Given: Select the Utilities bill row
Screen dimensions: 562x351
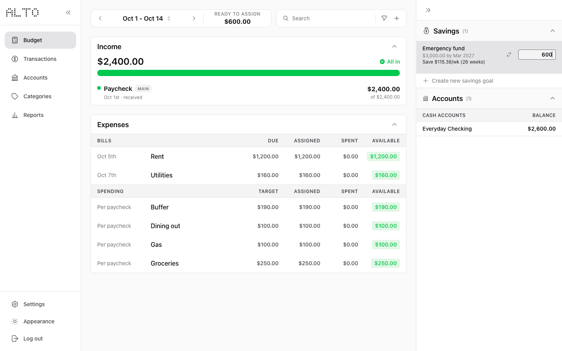Looking at the screenshot, I should click(x=248, y=175).
